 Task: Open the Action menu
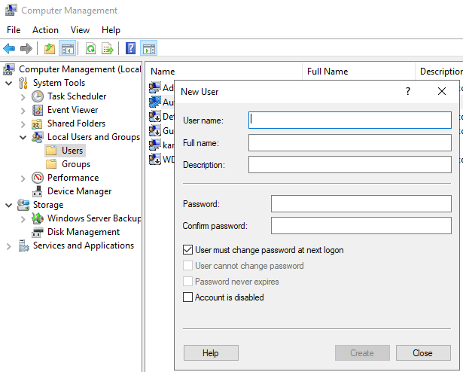coord(45,30)
